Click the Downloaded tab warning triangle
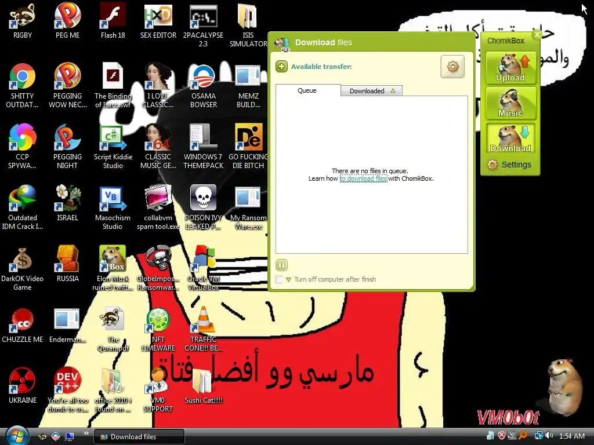This screenshot has height=445, width=594. coord(393,91)
